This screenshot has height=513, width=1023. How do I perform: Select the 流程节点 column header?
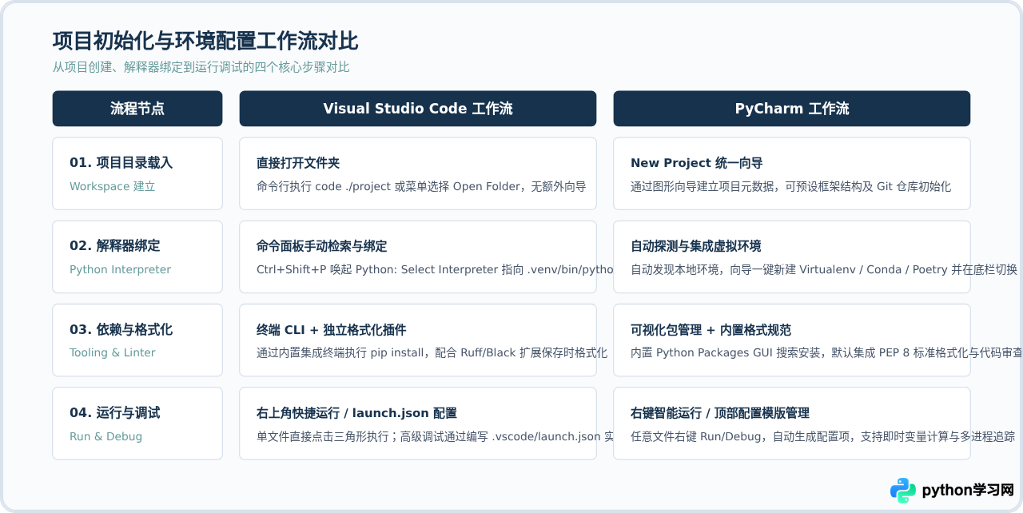coord(137,109)
